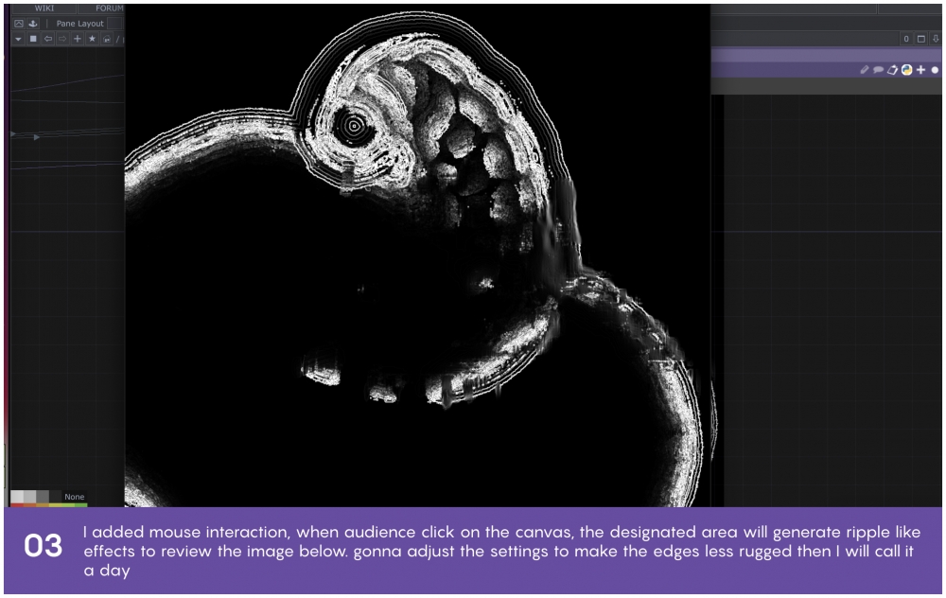946x598 pixels.
Task: Open the pane type dropdown arrow
Action: pyautogui.click(x=18, y=39)
